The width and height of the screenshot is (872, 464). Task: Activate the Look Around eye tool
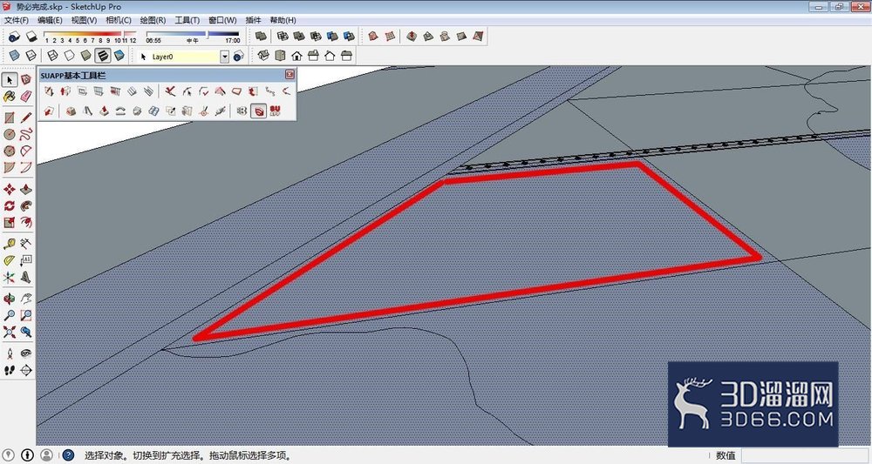pyautogui.click(x=26, y=353)
